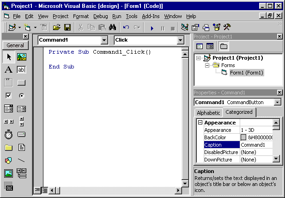The width and height of the screenshot is (285, 198).
Task: Click the Caption property value field
Action: click(x=256, y=145)
